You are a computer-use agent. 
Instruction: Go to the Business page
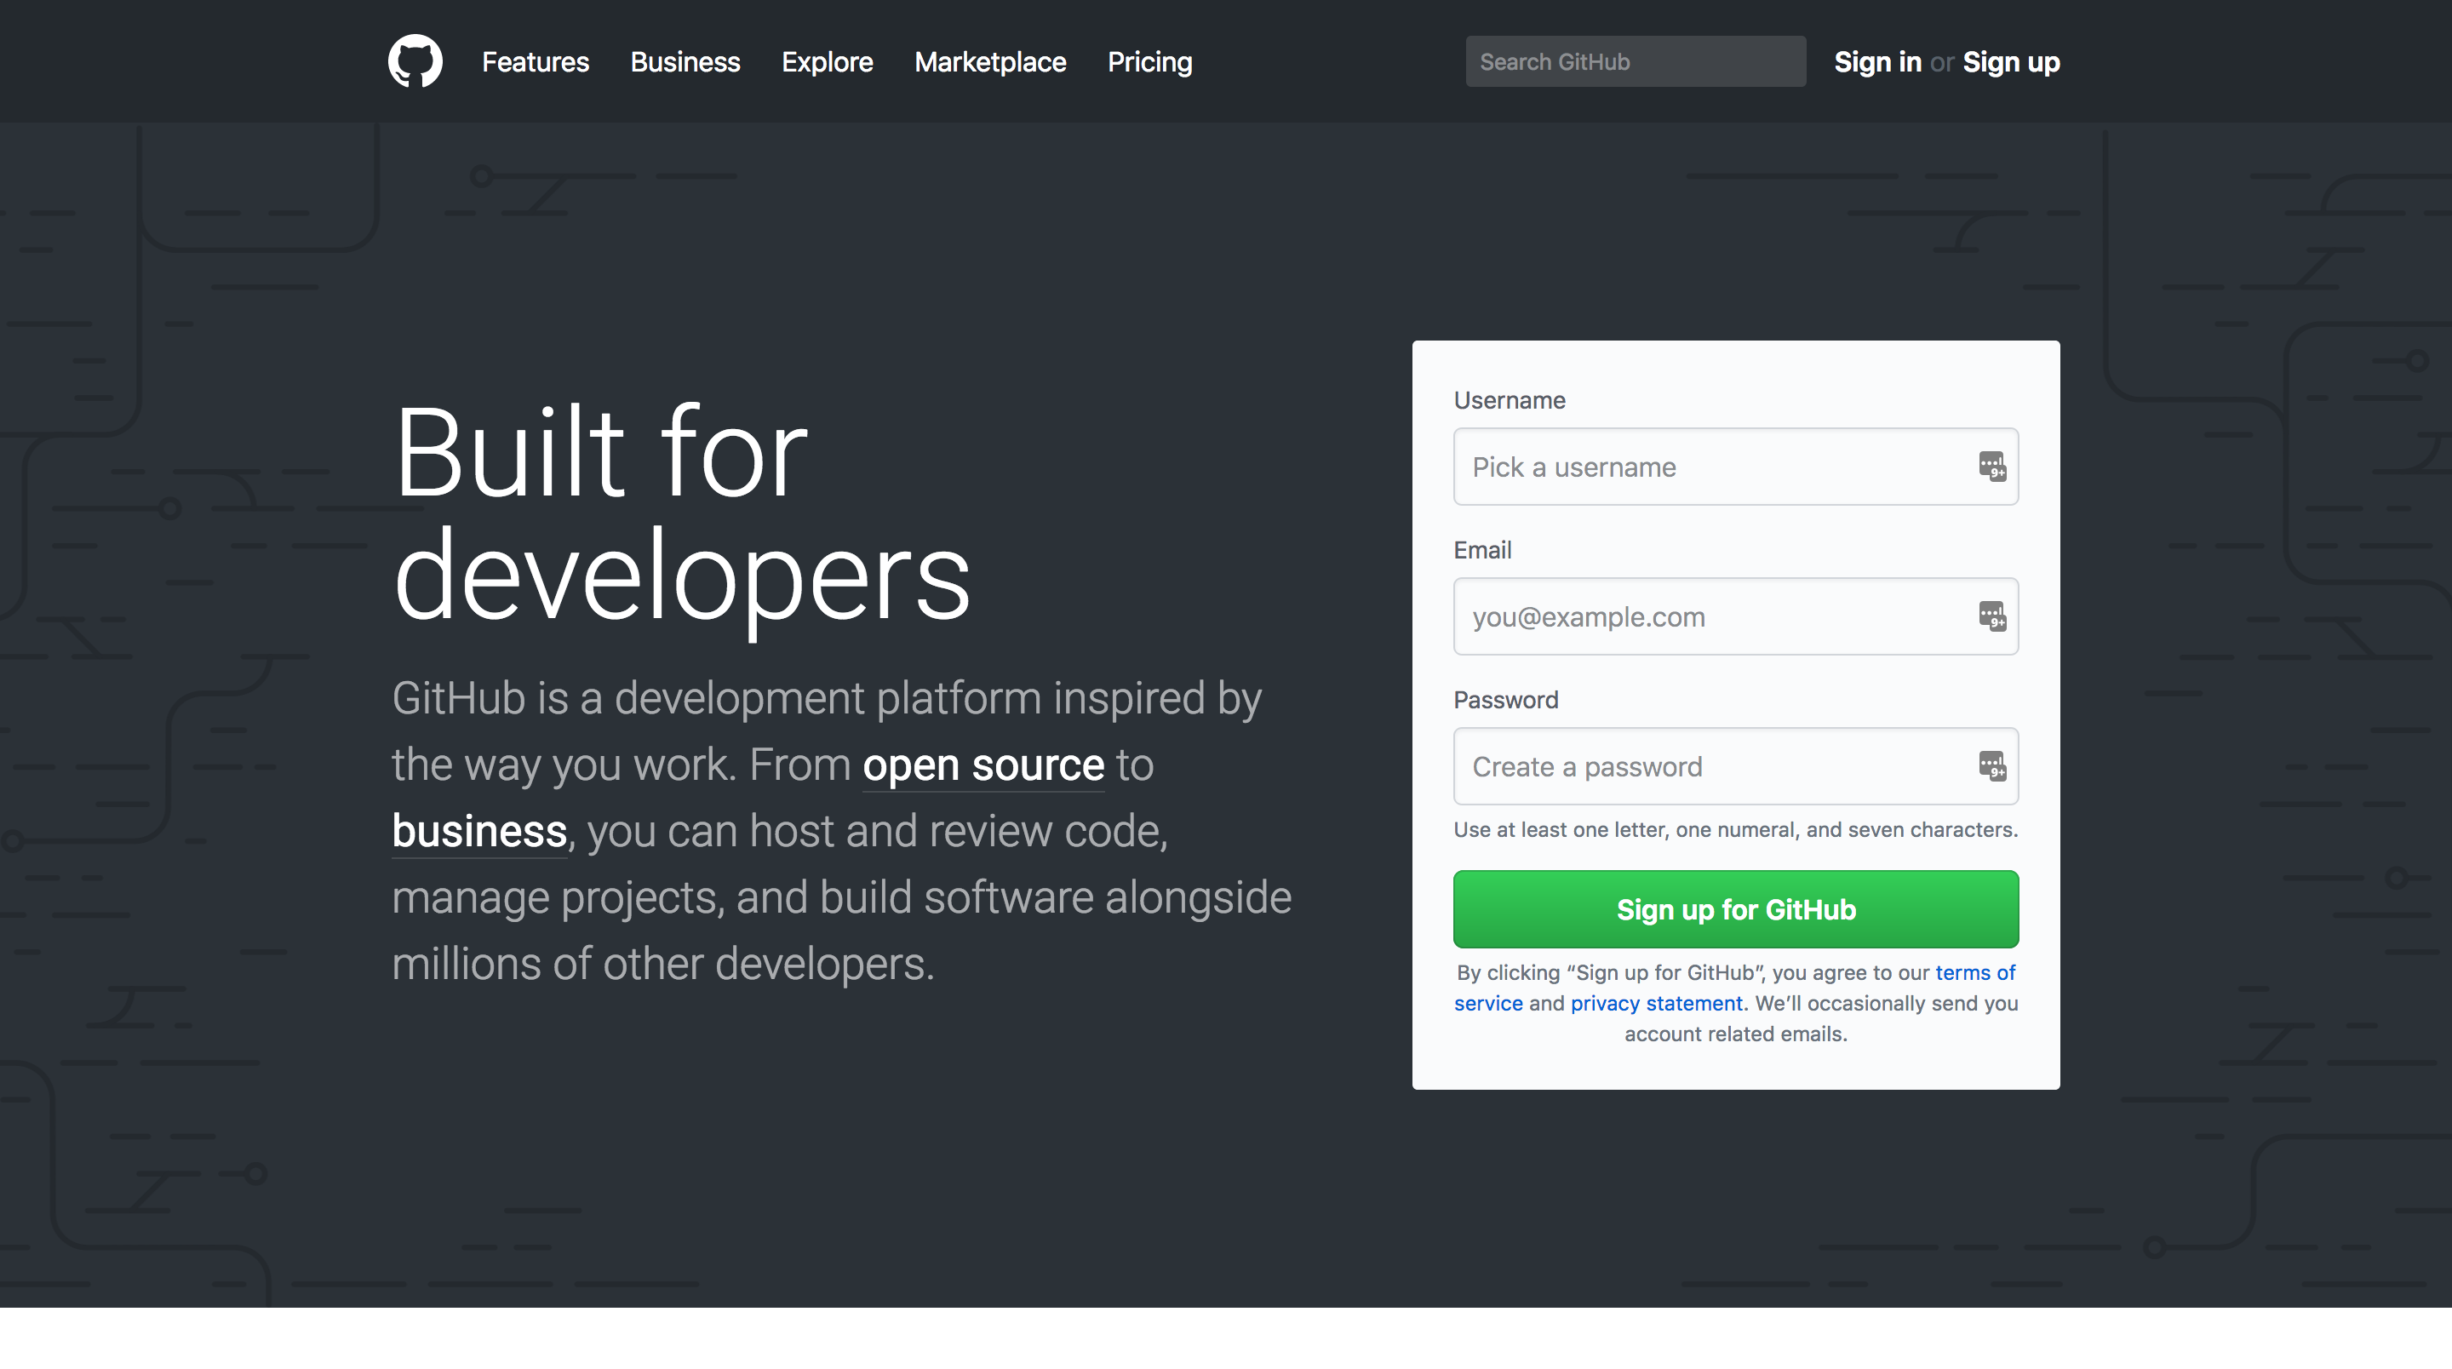coord(685,62)
